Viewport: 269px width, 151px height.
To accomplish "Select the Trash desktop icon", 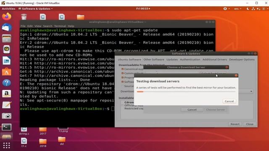I will pos(24,17).
